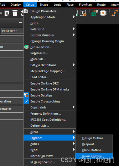Choose Design Outline... in submenu
The width and height of the screenshot is (119, 166).
tap(94, 138)
